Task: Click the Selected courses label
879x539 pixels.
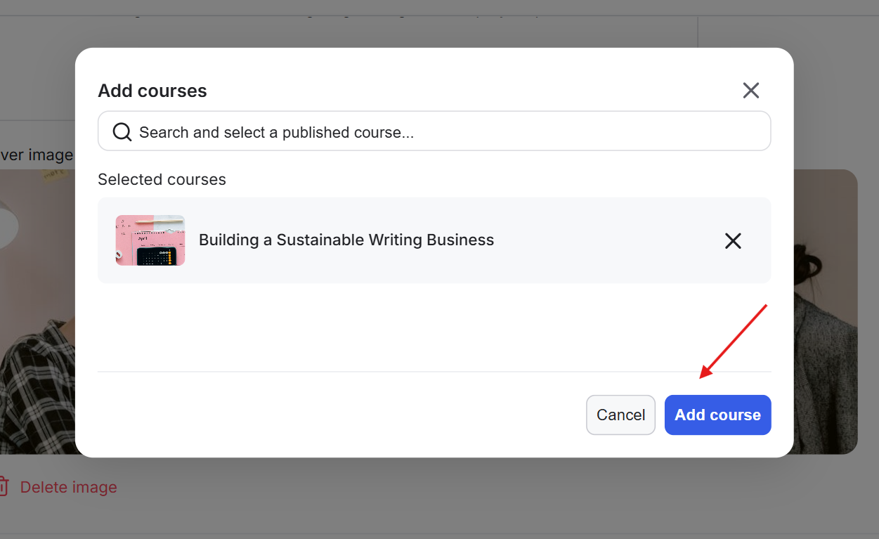Action: (x=162, y=179)
